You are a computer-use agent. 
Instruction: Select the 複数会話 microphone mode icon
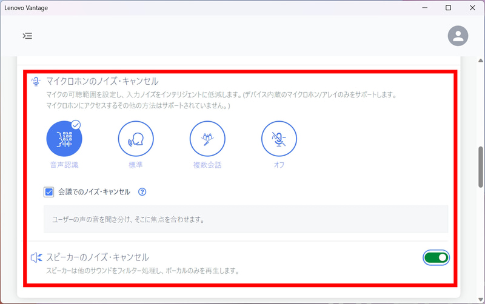click(207, 139)
